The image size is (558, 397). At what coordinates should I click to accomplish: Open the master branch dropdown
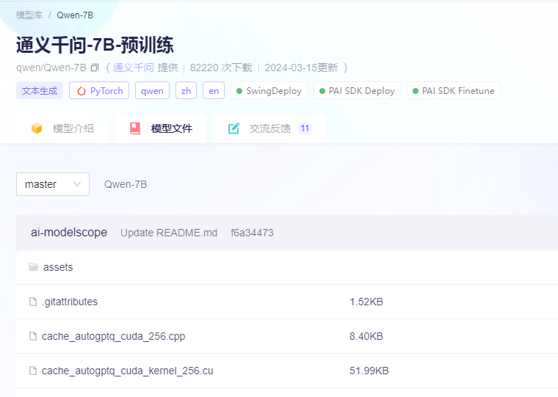[53, 184]
